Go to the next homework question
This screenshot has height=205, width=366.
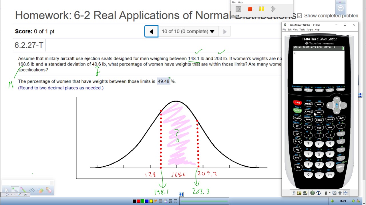[225, 31]
